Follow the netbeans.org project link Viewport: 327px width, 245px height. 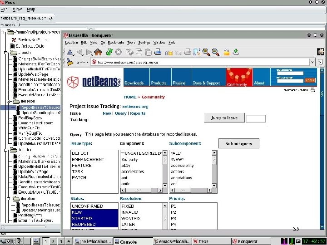coord(135,107)
